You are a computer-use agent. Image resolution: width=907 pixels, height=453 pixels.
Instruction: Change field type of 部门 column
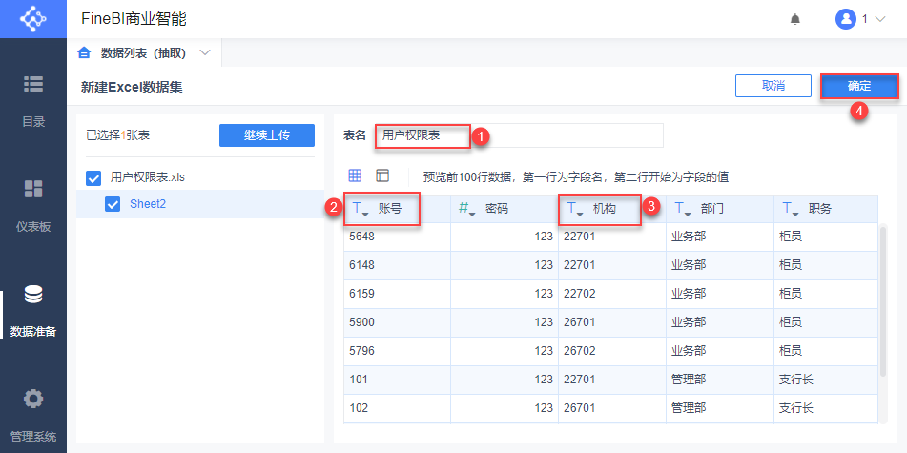point(683,210)
